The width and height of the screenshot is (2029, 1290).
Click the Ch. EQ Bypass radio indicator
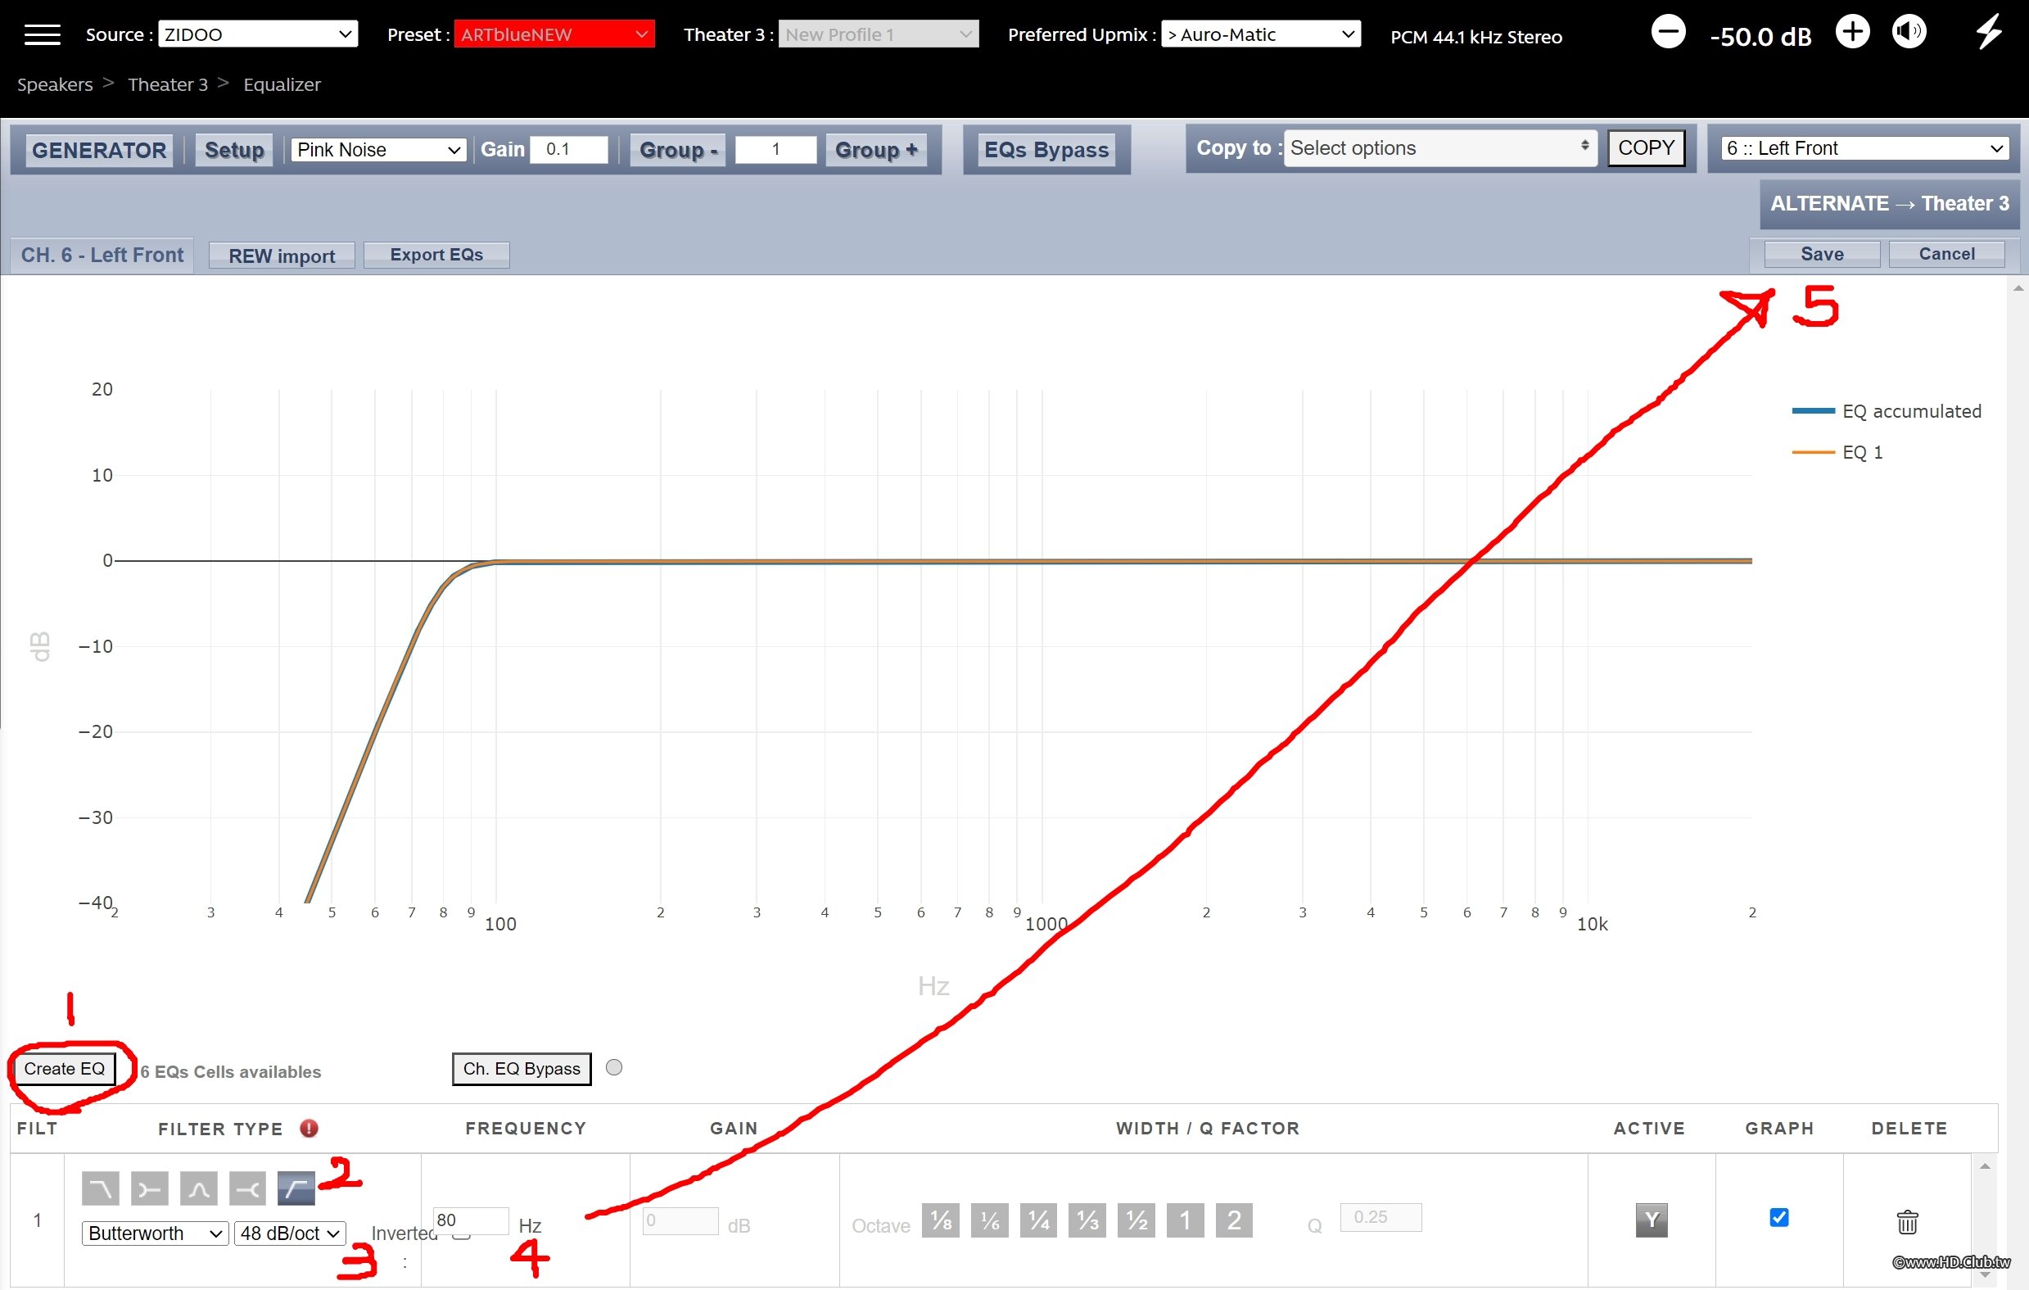(614, 1067)
